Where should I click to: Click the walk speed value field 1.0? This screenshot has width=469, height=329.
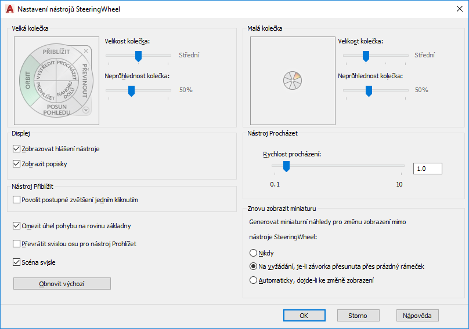(x=427, y=169)
